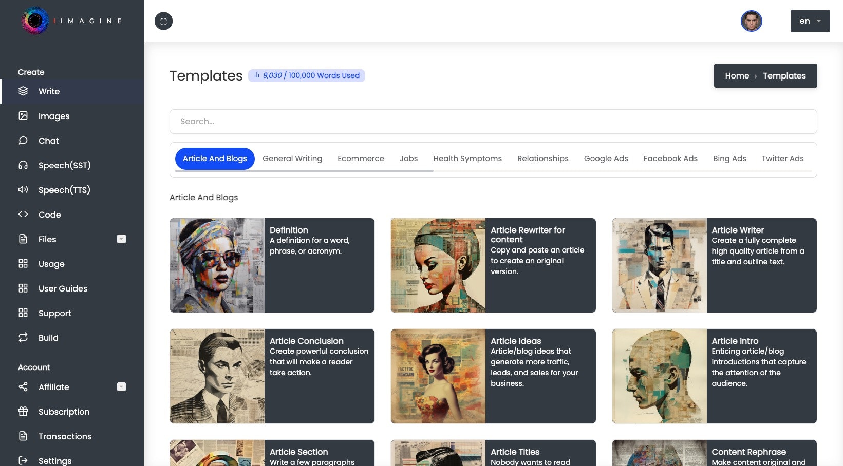The height and width of the screenshot is (466, 843).
Task: Click the Subscription gift icon
Action: 23,412
